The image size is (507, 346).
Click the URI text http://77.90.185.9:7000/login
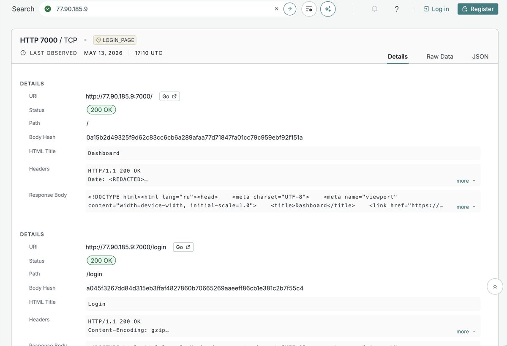tap(126, 247)
